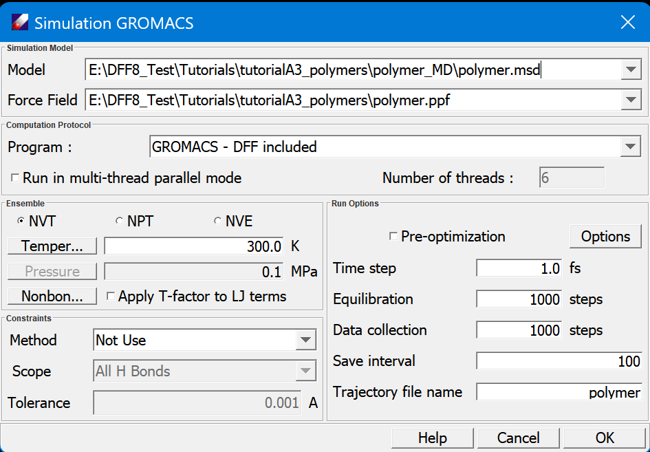Click the Equilibration steps field
Image resolution: width=650 pixels, height=452 pixels.
[519, 299]
